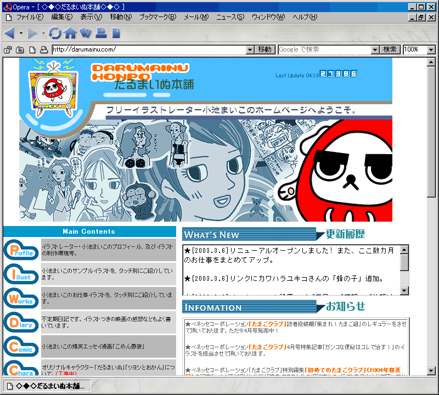Open the 編集(E) menu
This screenshot has height=395, width=439.
pyautogui.click(x=62, y=17)
